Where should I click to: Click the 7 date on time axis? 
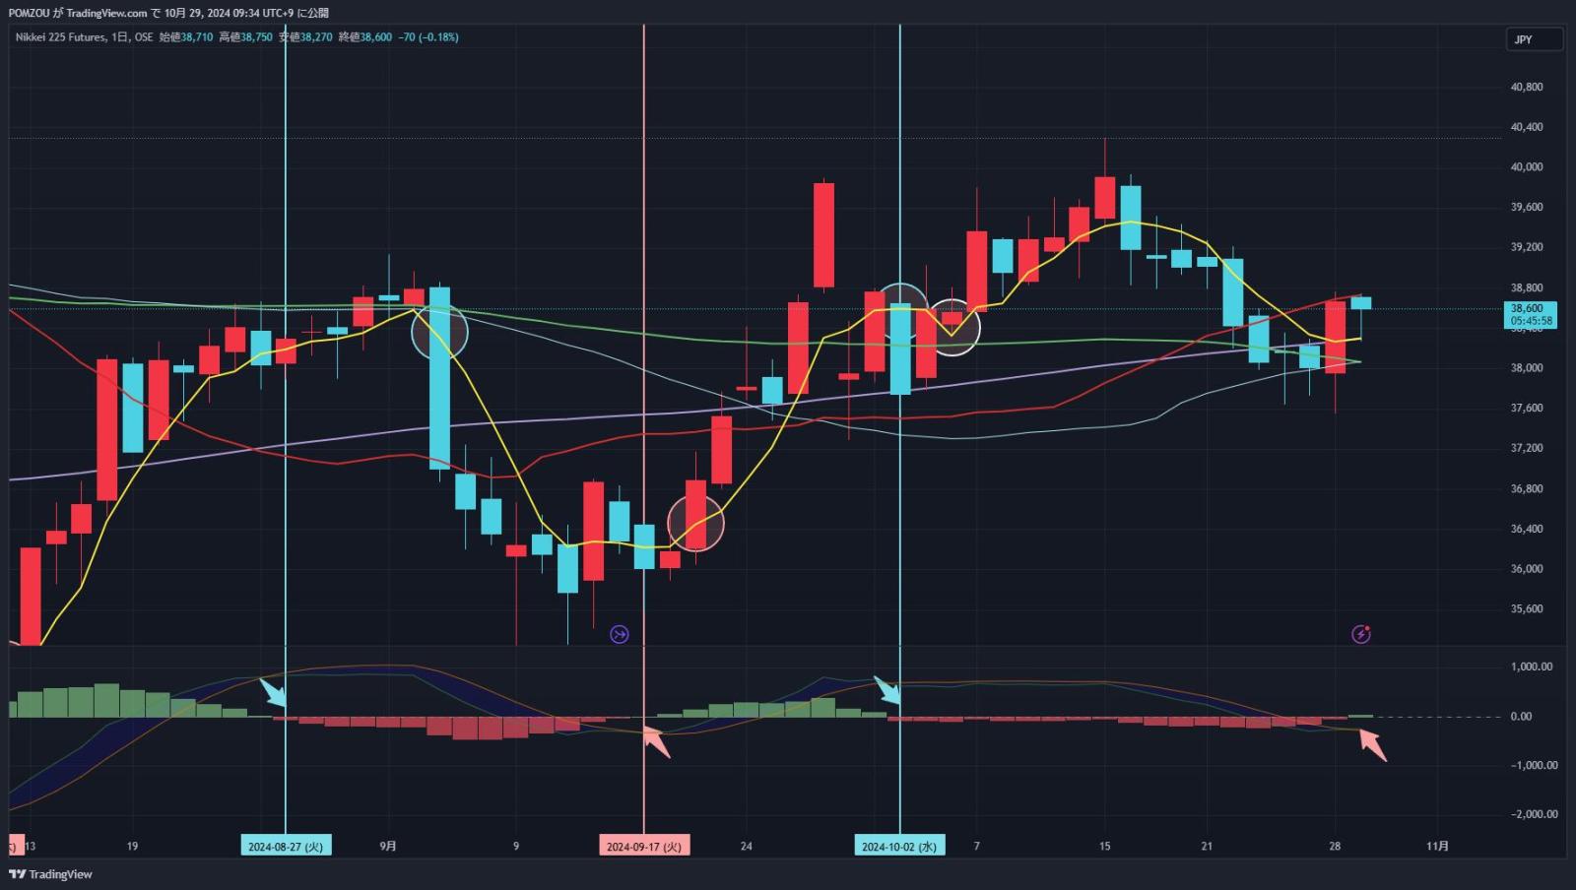pos(976,846)
